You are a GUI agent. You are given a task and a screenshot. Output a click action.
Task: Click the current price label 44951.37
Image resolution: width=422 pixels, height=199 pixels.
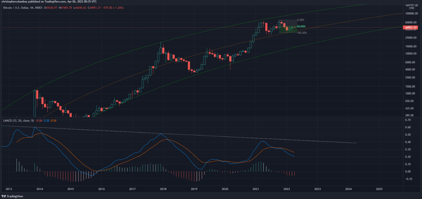click(x=411, y=28)
